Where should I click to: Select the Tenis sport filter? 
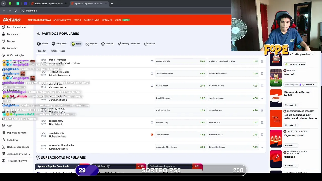[76, 44]
